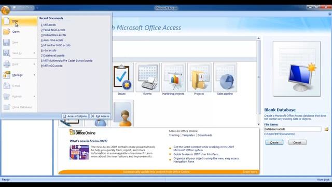Open recent file Robiul NGo.accdb
Screen dimensions: 332x187
53,35
